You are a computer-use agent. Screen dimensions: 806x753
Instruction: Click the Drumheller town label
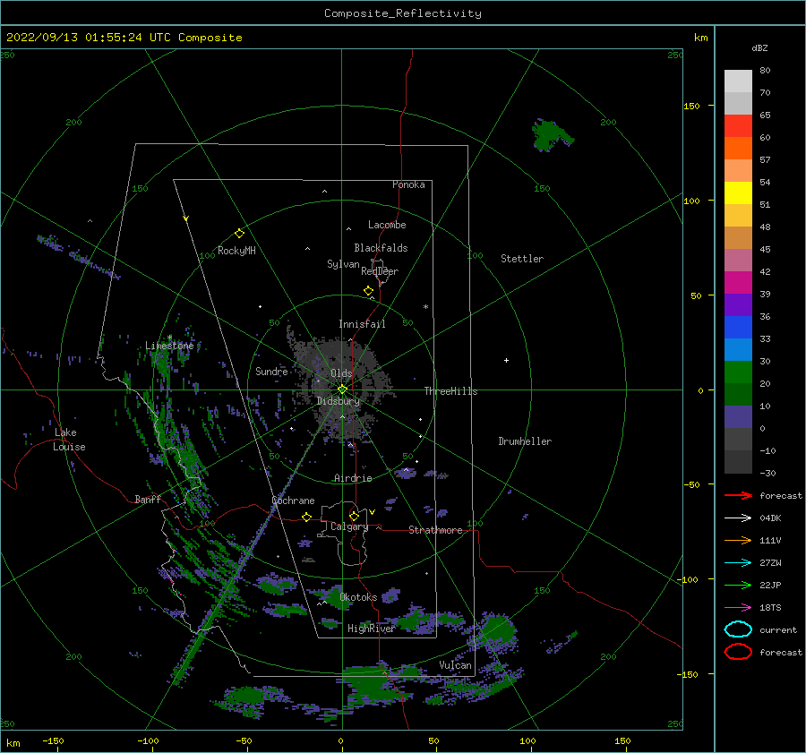coord(525,441)
